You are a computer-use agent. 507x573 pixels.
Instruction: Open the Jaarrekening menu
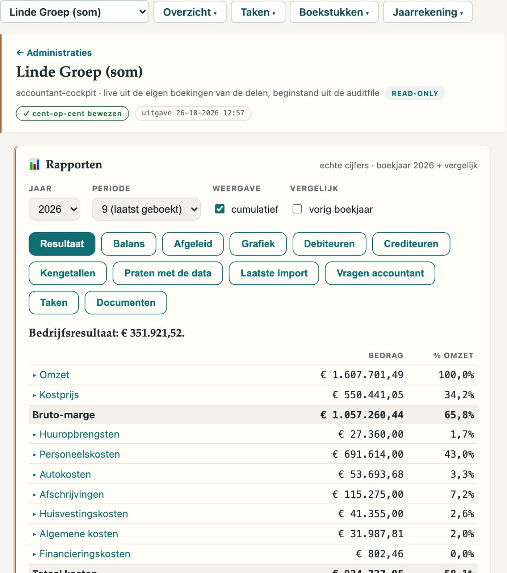click(428, 12)
